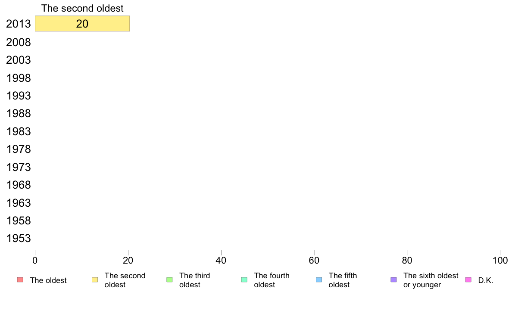Select the teal 'The fourth oldest' legend swatch
Screen dimensions: 512x317
point(244,280)
